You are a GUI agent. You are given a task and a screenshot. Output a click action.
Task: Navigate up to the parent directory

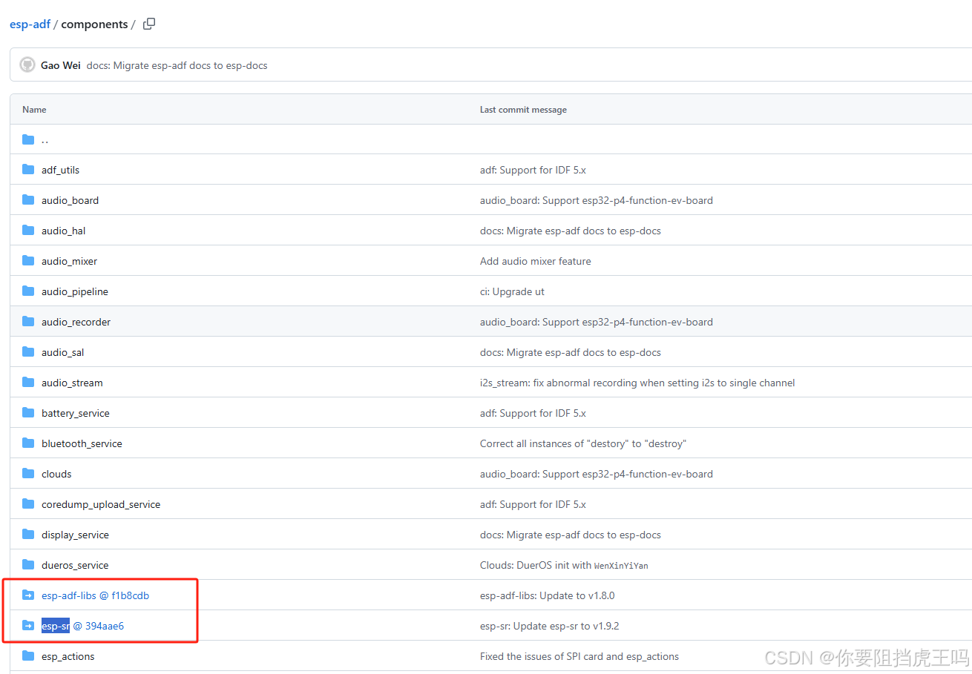[x=45, y=139]
